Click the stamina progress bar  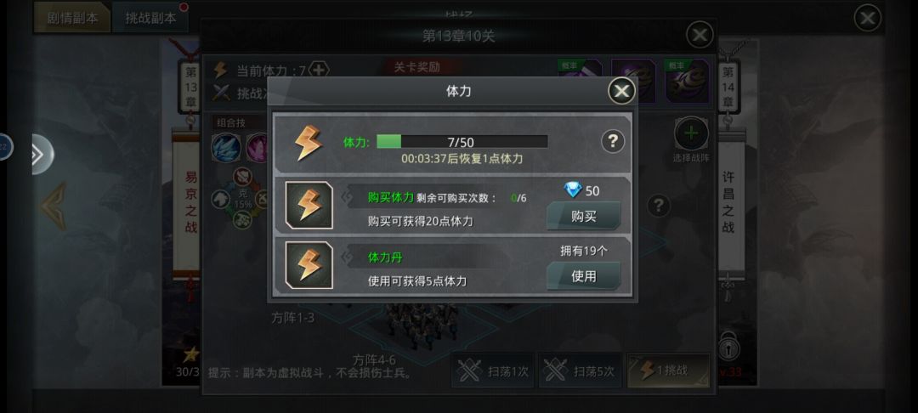coord(462,142)
